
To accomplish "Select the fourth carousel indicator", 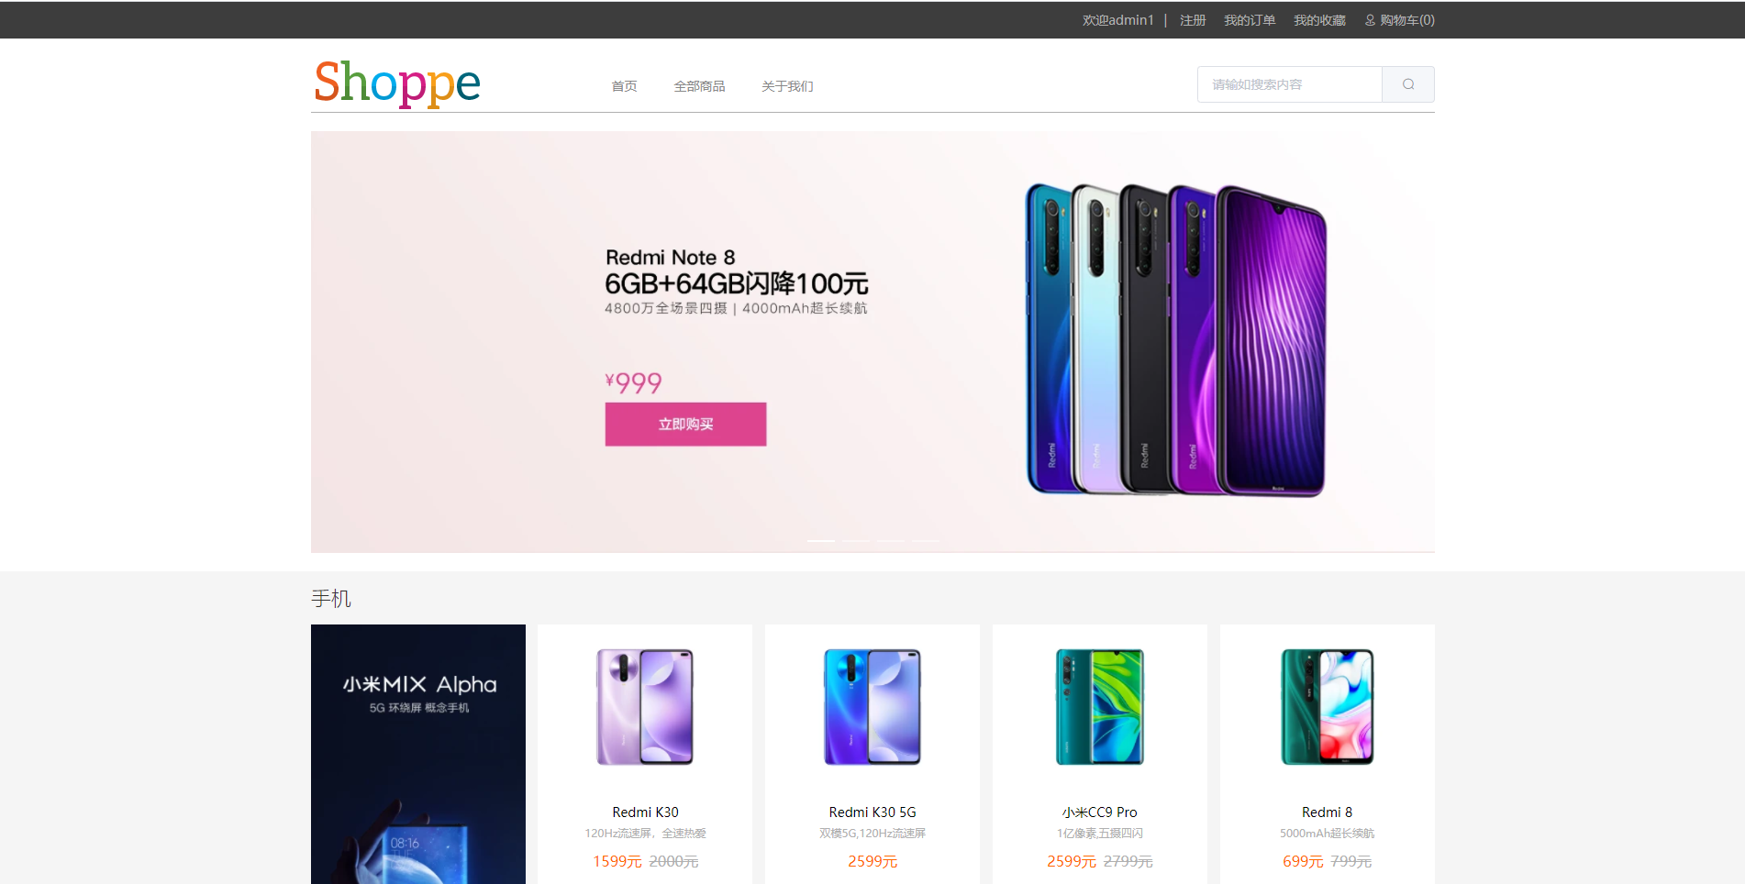I will point(926,541).
